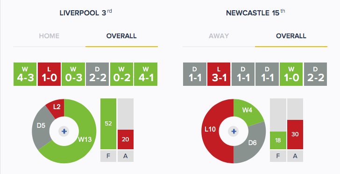The height and width of the screenshot is (174, 340).
Task: Switch Liverpool stats to Home tab
Action: [49, 36]
